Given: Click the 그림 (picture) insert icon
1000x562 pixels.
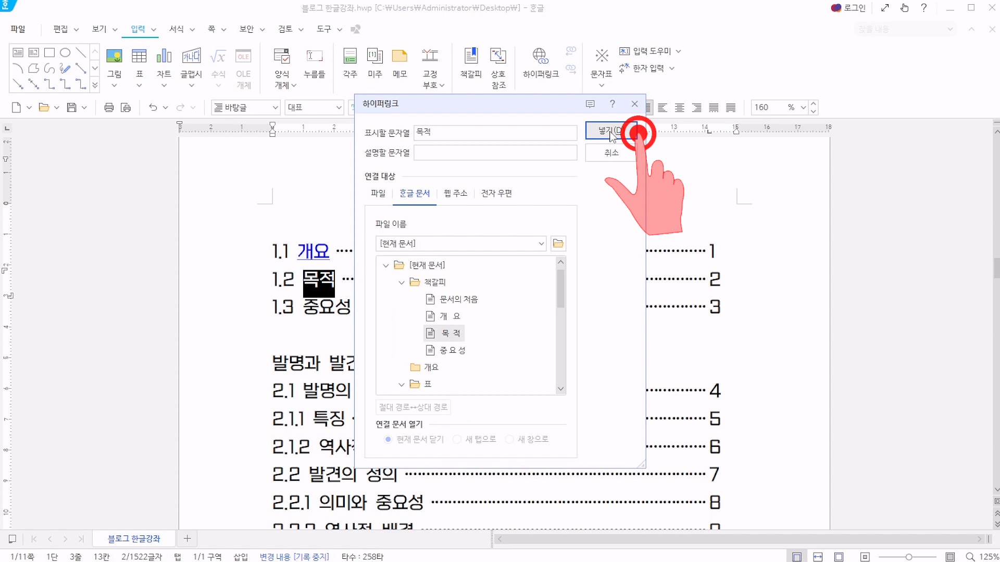Looking at the screenshot, I should click(x=114, y=56).
